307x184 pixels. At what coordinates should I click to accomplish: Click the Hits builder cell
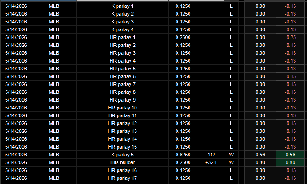point(122,162)
